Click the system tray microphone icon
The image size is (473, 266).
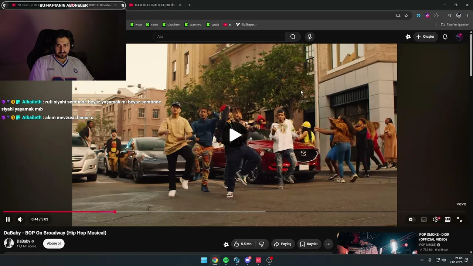(x=430, y=260)
